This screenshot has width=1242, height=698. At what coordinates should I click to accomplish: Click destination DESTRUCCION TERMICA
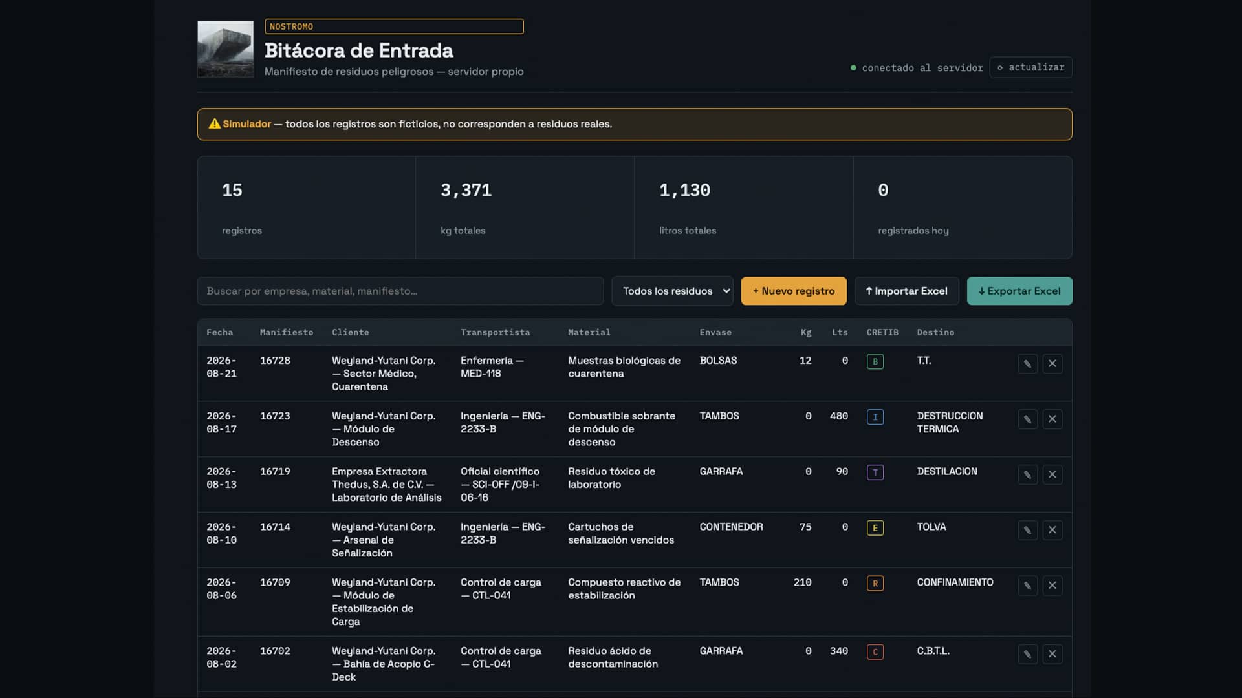pos(950,423)
